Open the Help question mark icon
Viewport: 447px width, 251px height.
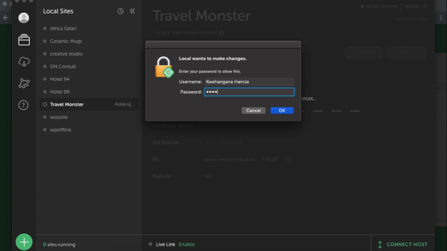pos(23,105)
